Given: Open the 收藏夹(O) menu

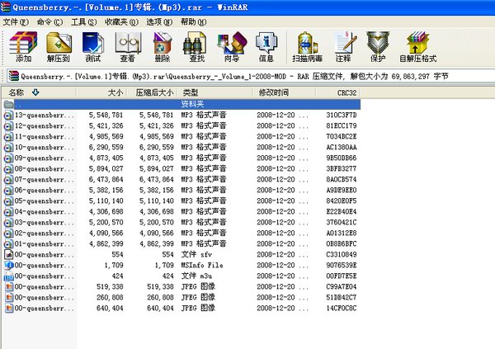Looking at the screenshot, I should [x=121, y=21].
